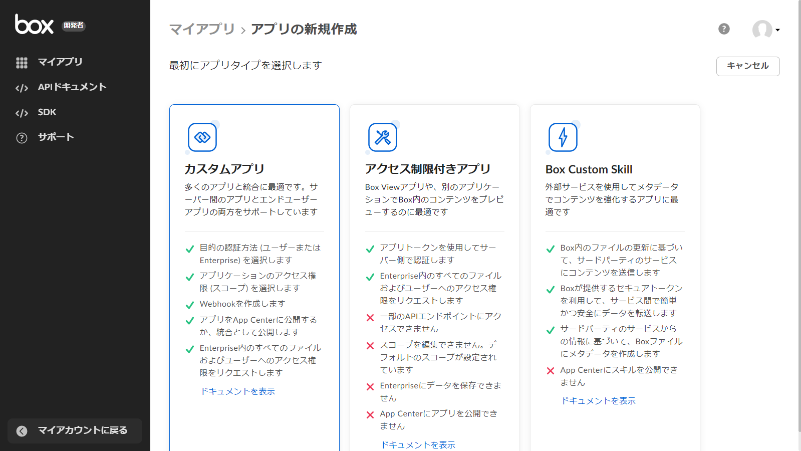The width and height of the screenshot is (801, 451).
Task: Click text '最初にアプリタイプを選択します'
Action: point(245,65)
